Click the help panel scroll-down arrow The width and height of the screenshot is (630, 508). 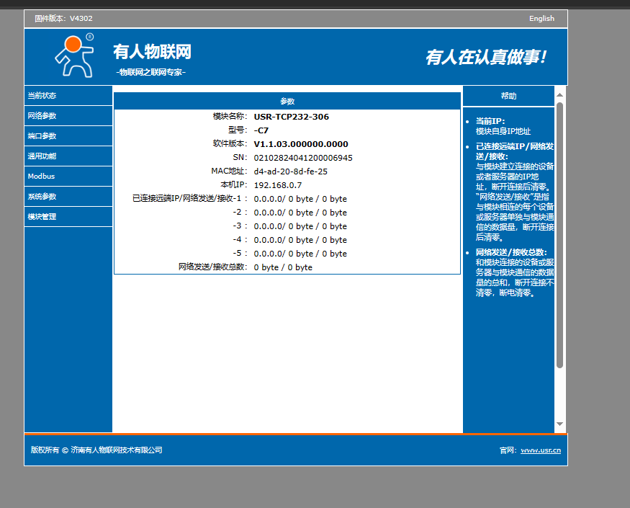pos(559,424)
